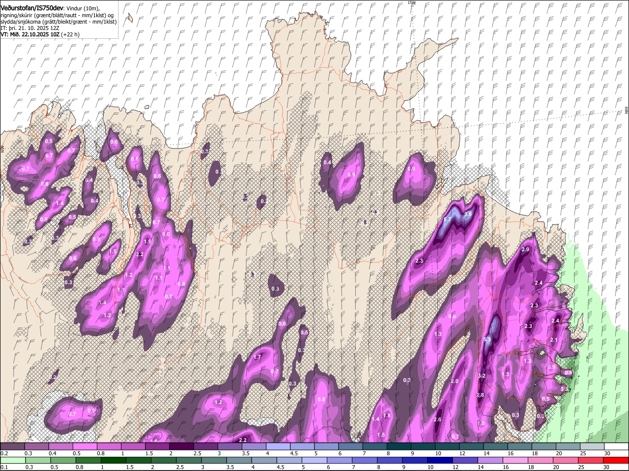
Task: Click the light pink 16–18 swatch in lower legend
Action: [x=515, y=460]
